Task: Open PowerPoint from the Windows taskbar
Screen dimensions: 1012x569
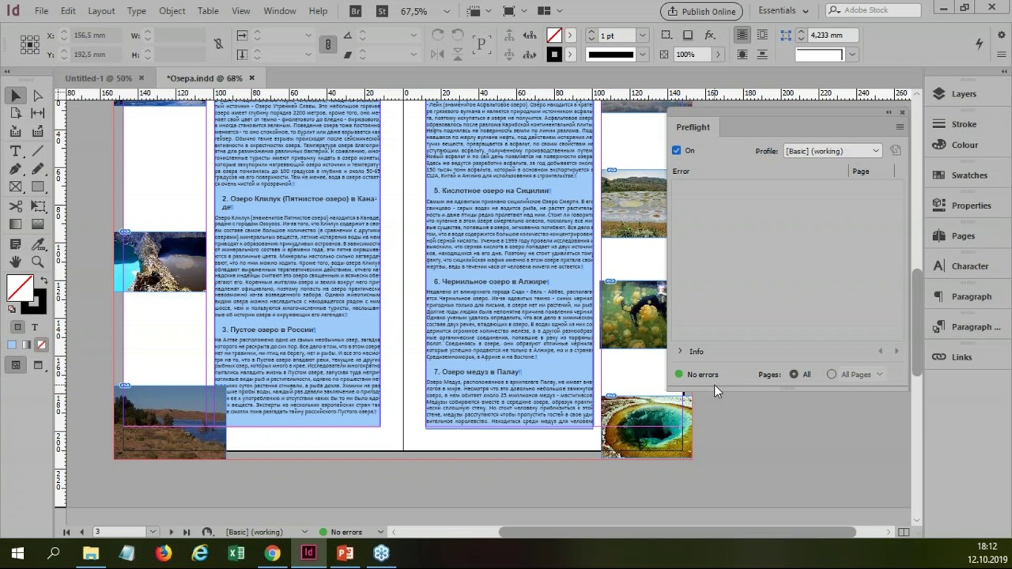Action: tap(345, 553)
